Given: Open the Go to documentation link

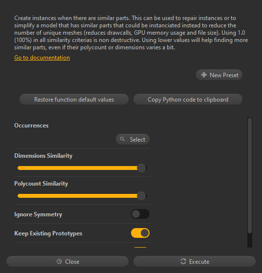Looking at the screenshot, I should pos(42,58).
